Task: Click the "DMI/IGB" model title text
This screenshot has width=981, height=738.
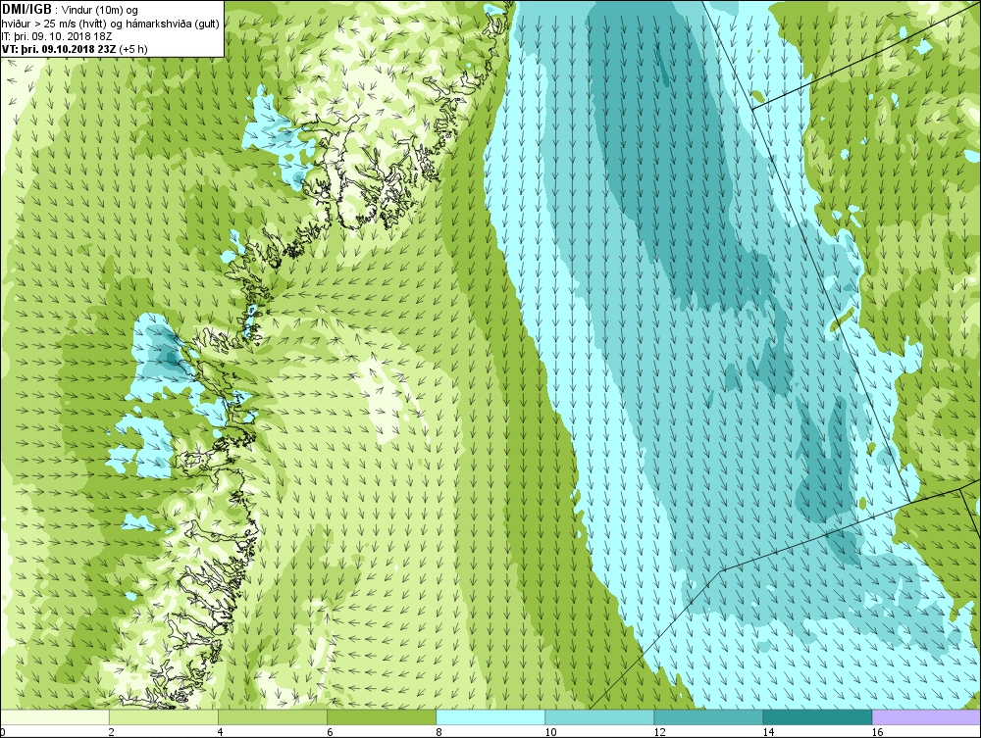Action: [26, 10]
